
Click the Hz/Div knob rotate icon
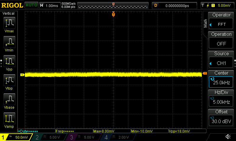[212, 98]
